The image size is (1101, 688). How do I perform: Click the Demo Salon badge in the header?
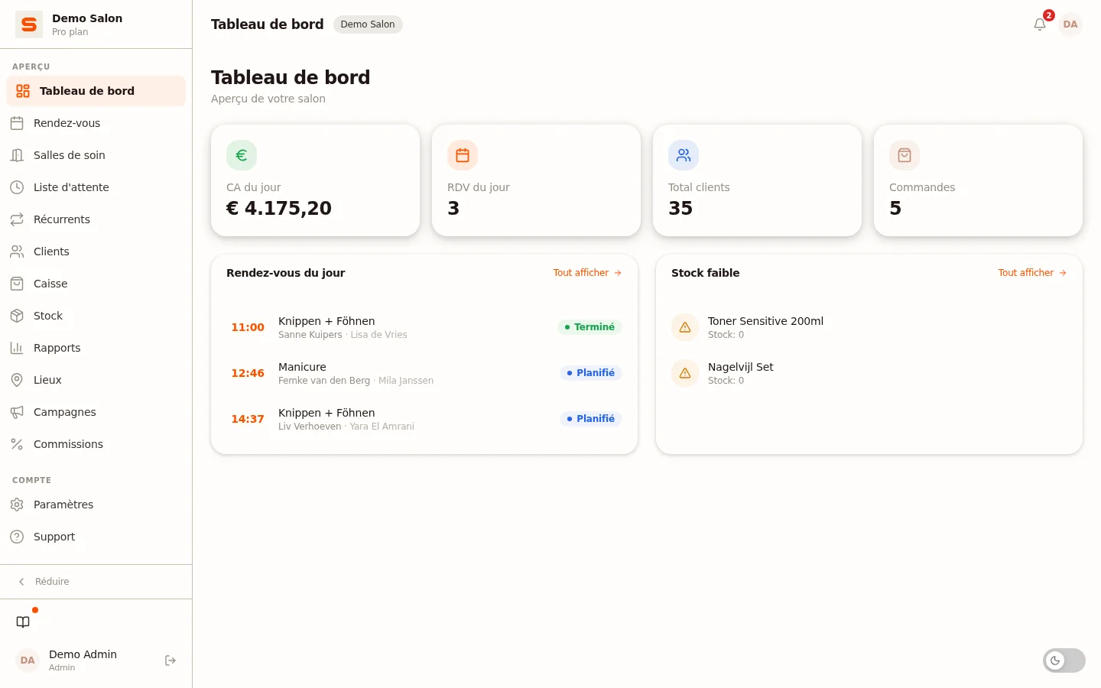[368, 24]
